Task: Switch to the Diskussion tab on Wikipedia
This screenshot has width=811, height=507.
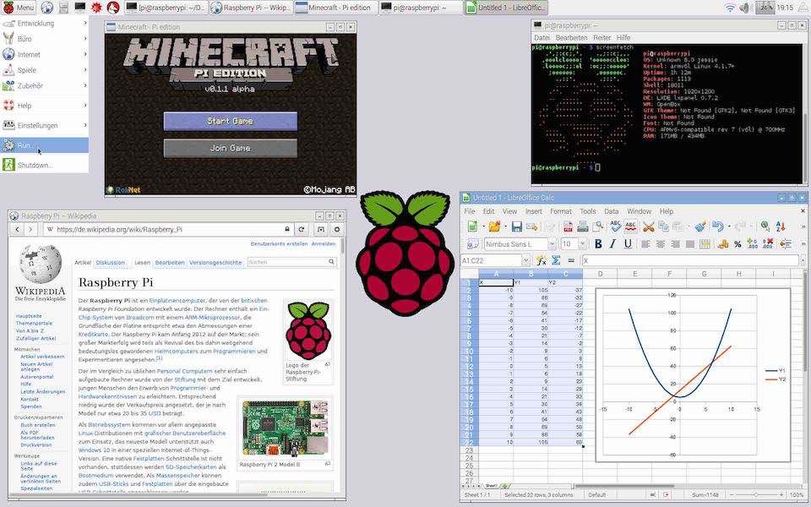Action: [x=112, y=262]
